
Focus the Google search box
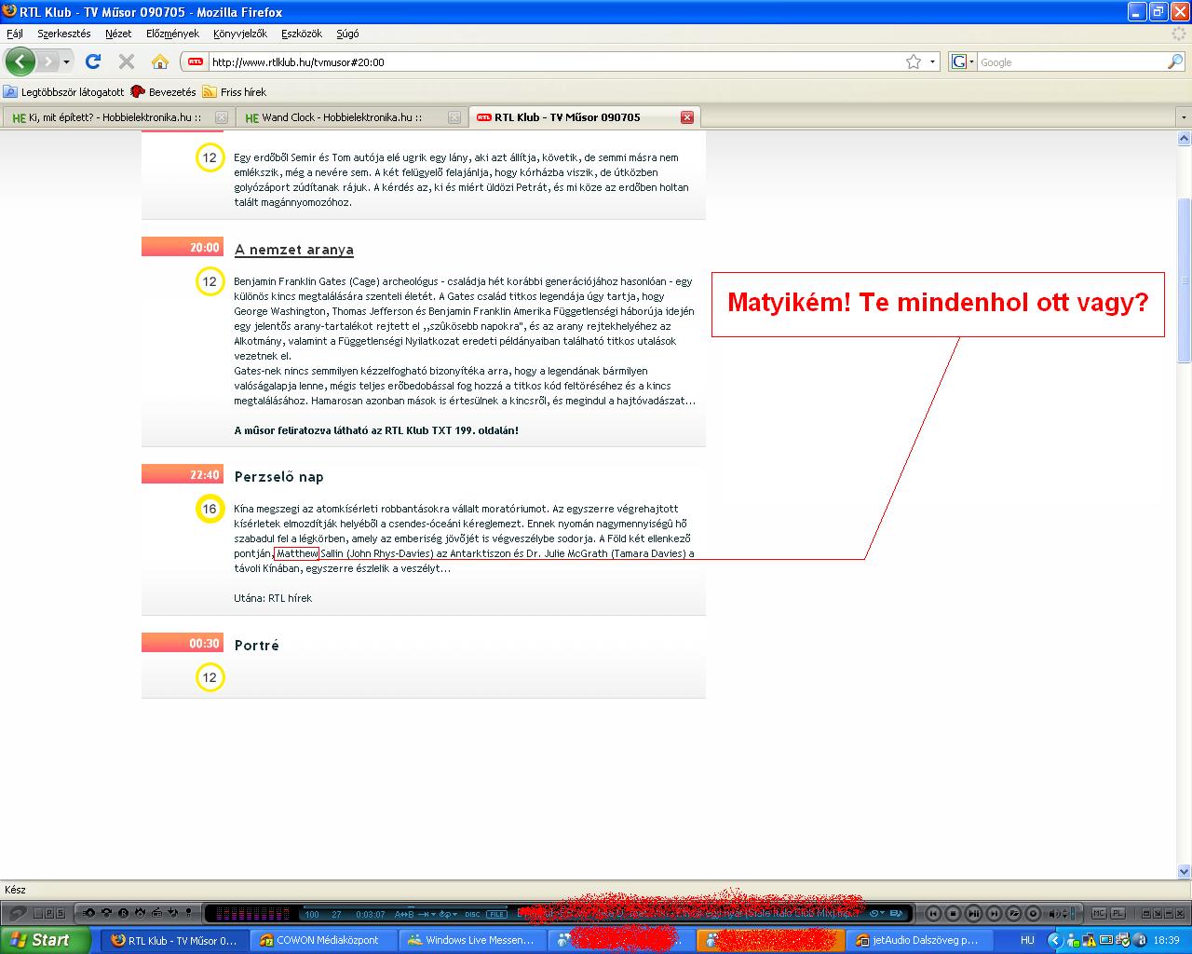click(x=1071, y=61)
